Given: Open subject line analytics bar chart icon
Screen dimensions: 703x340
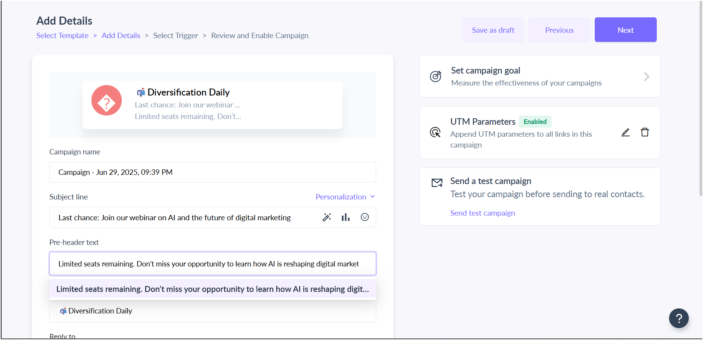Looking at the screenshot, I should tap(346, 217).
